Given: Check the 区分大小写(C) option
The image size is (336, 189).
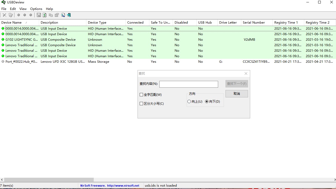Looking at the screenshot, I should (141, 103).
